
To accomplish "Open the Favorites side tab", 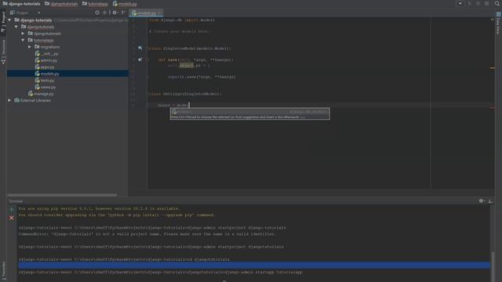I will (x=3, y=271).
